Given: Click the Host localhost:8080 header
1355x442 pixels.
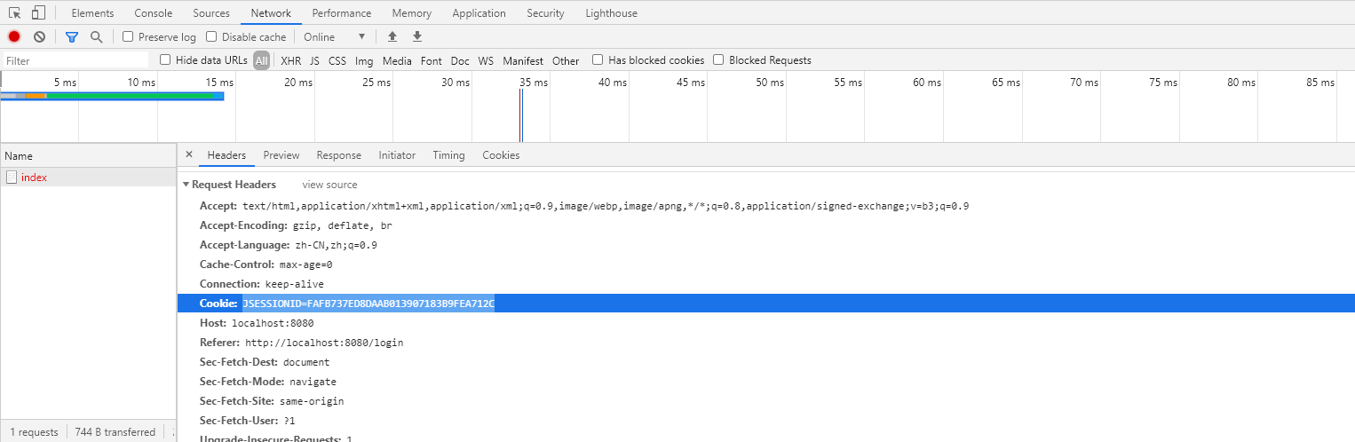Looking at the screenshot, I should (257, 323).
